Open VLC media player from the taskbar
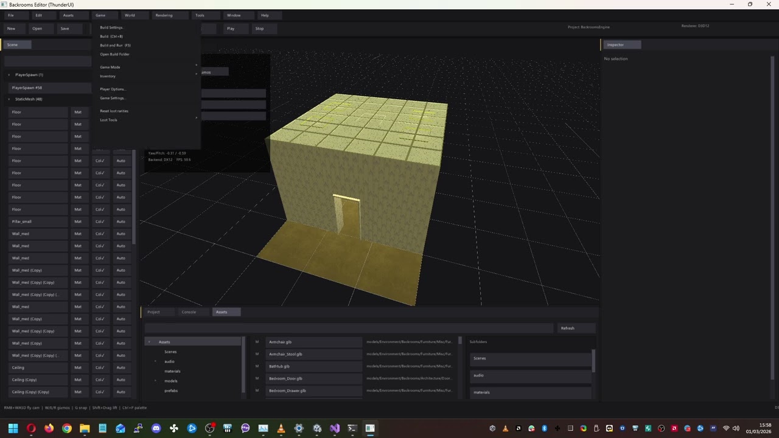 tap(281, 428)
